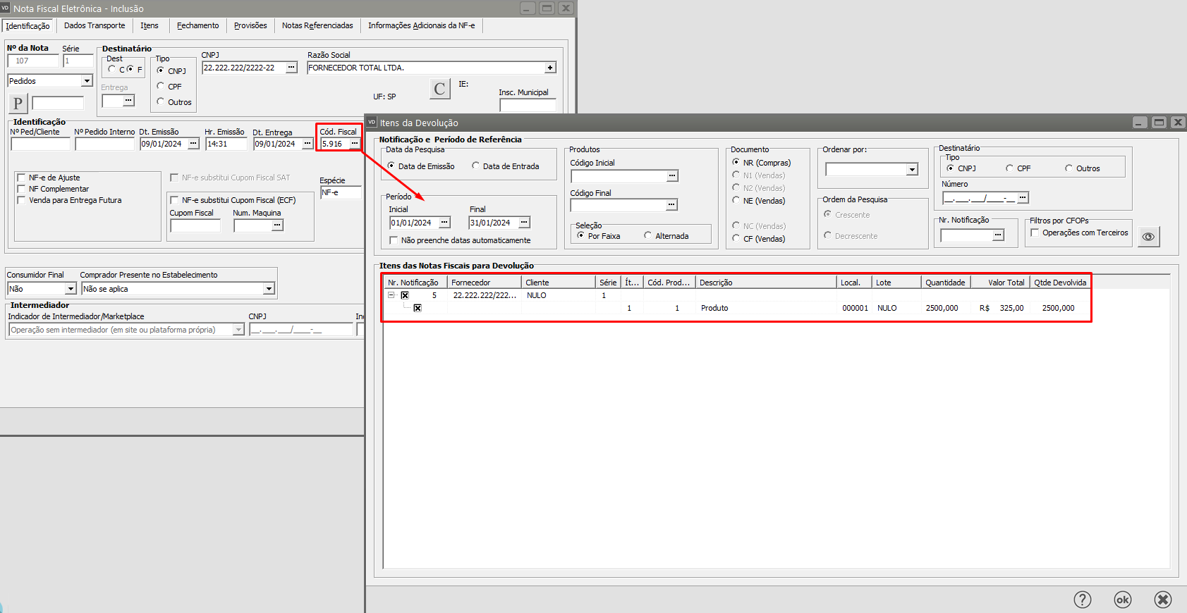Toggle checked box on Produto item row
The height and width of the screenshot is (613, 1187).
(x=418, y=308)
